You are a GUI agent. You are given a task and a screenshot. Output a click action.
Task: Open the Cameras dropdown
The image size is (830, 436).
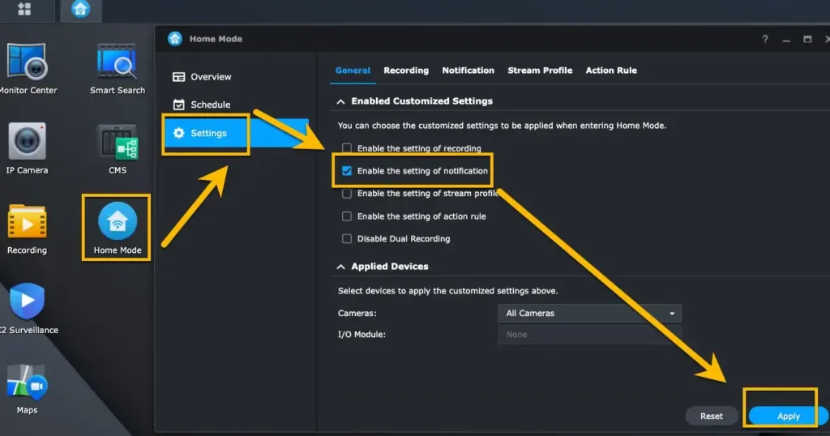[x=590, y=314]
